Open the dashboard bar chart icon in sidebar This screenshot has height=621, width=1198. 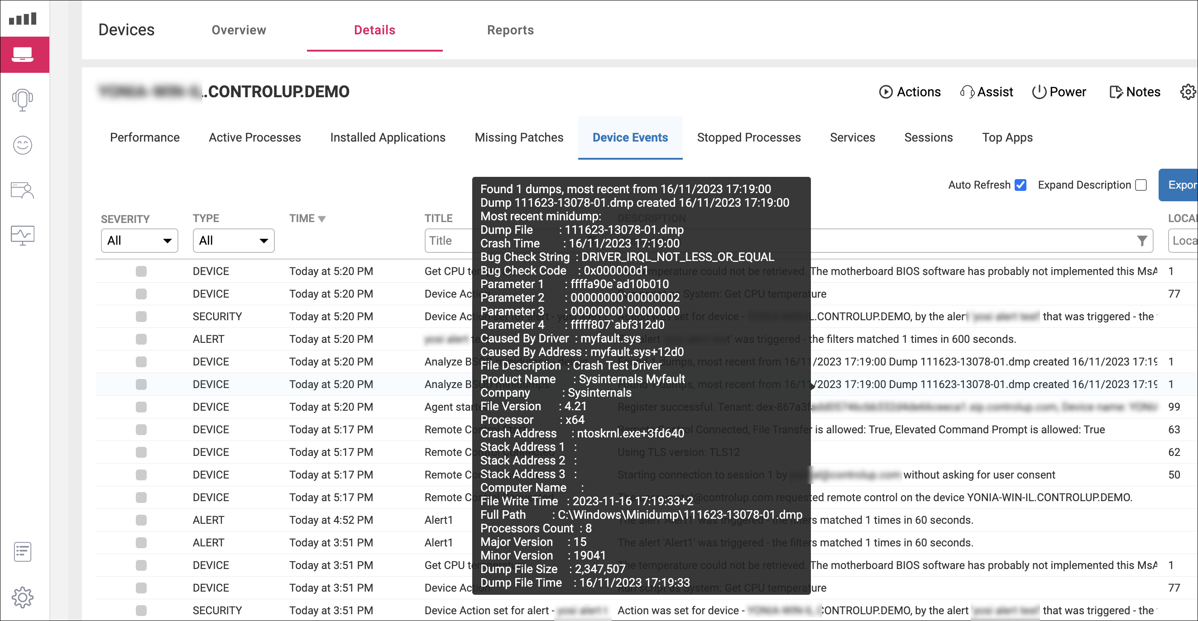pyautogui.click(x=22, y=19)
